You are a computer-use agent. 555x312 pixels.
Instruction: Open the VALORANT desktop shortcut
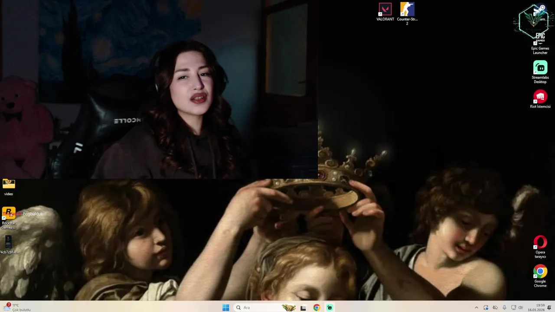[x=385, y=12]
